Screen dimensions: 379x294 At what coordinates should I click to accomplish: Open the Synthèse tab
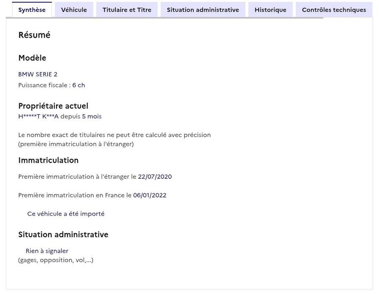tap(32, 10)
